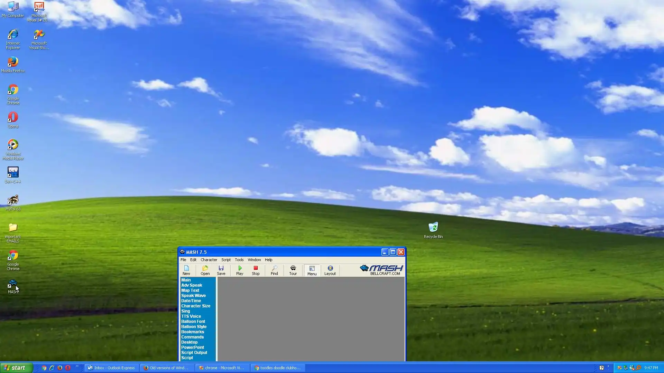Choose Balloon Style from the side list
The width and height of the screenshot is (664, 373).
click(x=194, y=327)
